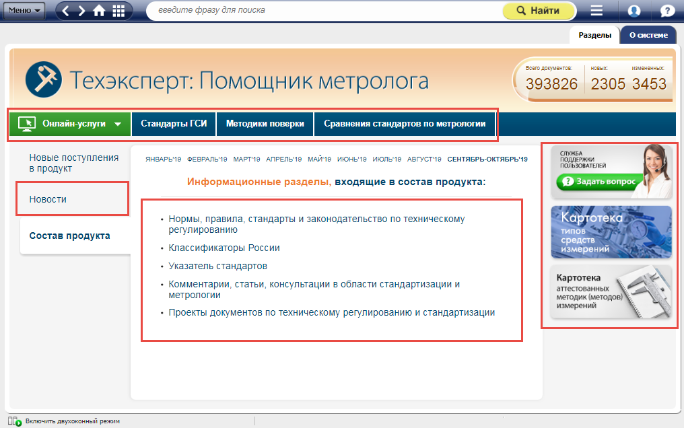Viewport: 684px width, 428px height.
Task: Open Картотека типов средств измерений banner
Action: (x=611, y=232)
